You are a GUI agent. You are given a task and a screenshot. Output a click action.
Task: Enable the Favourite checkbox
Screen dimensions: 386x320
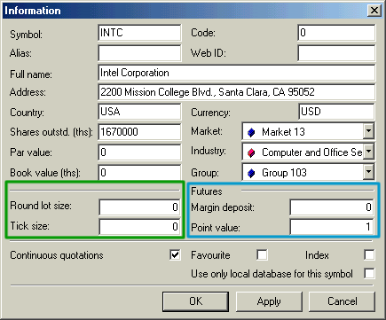click(262, 254)
